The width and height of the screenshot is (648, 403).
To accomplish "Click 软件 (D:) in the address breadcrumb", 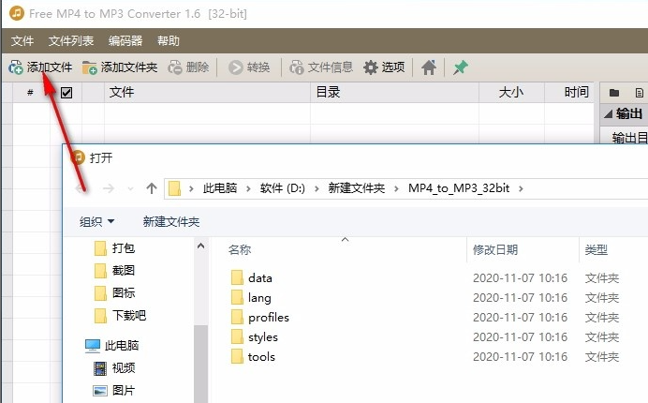I will [283, 188].
